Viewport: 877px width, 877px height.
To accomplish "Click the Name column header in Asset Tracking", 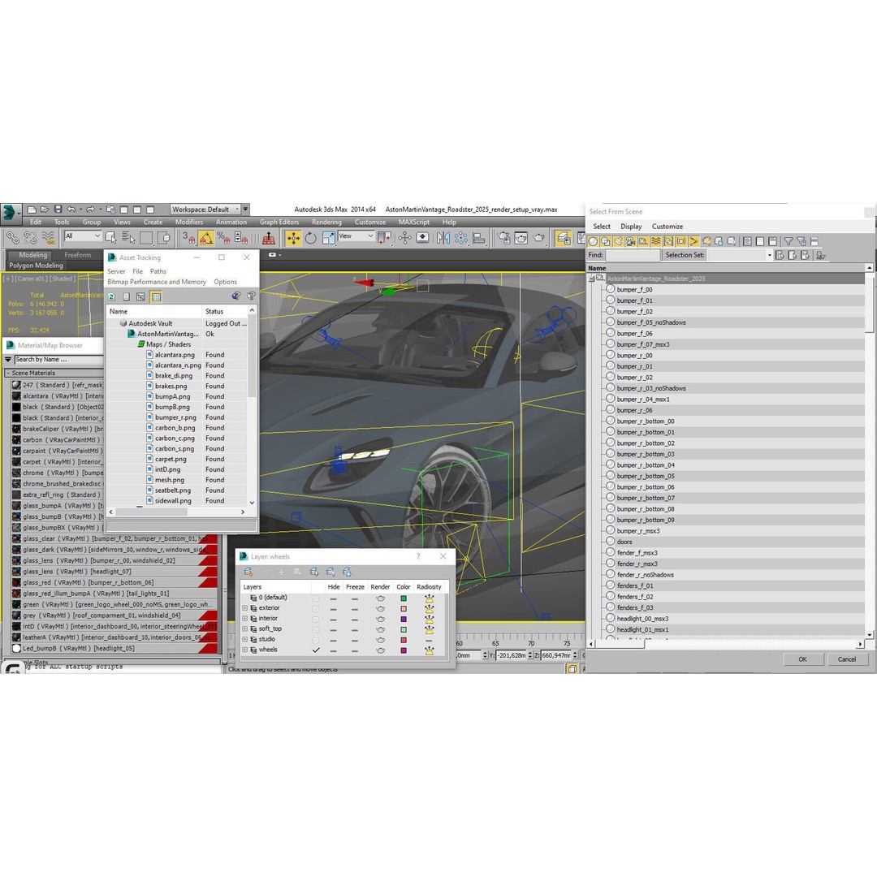I will coord(154,312).
